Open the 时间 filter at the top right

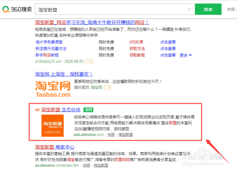pyautogui.click(x=232, y=9)
